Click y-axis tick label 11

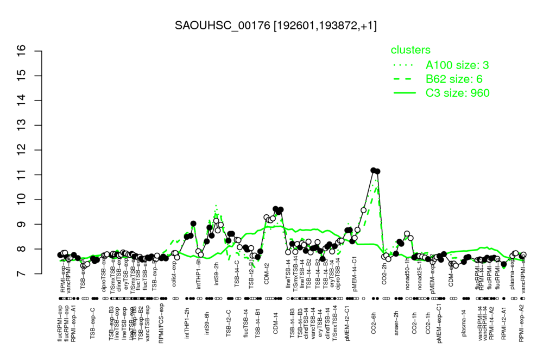(x=21, y=175)
